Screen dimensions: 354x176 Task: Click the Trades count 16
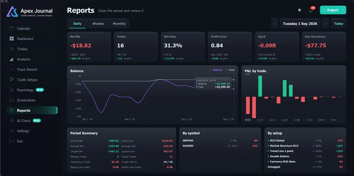click(120, 46)
